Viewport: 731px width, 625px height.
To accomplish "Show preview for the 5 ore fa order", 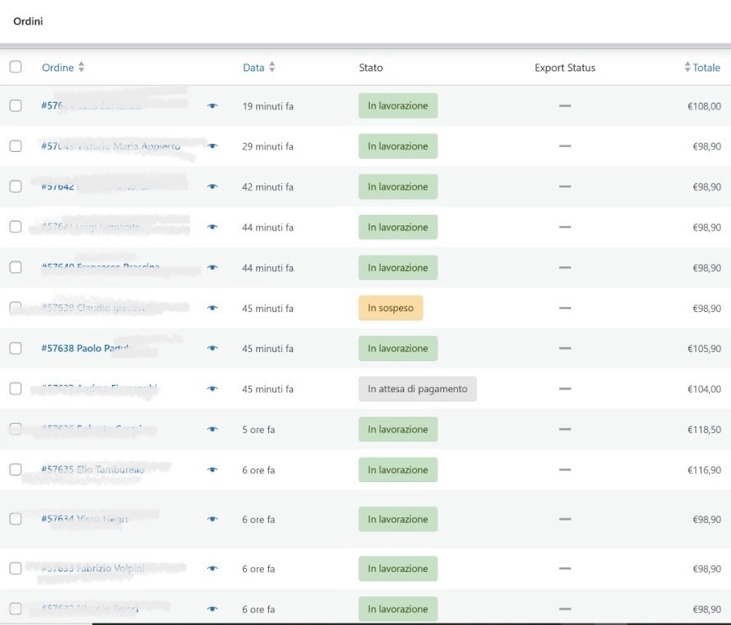I will coord(213,430).
